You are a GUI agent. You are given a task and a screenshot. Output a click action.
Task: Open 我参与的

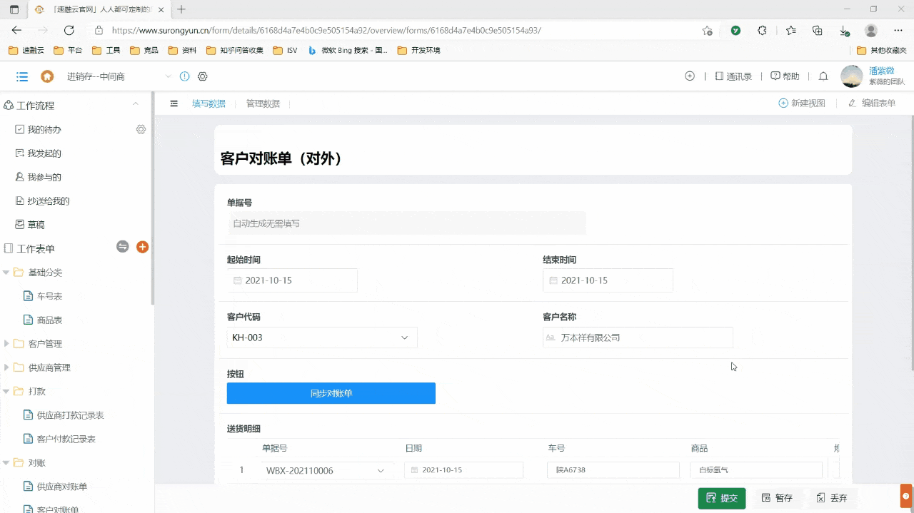click(x=38, y=177)
